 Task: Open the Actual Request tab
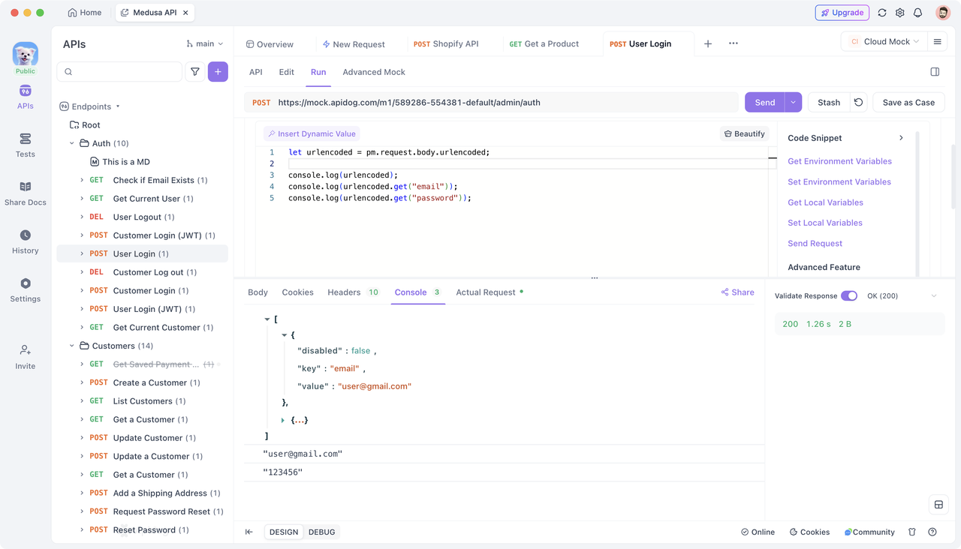click(x=490, y=292)
